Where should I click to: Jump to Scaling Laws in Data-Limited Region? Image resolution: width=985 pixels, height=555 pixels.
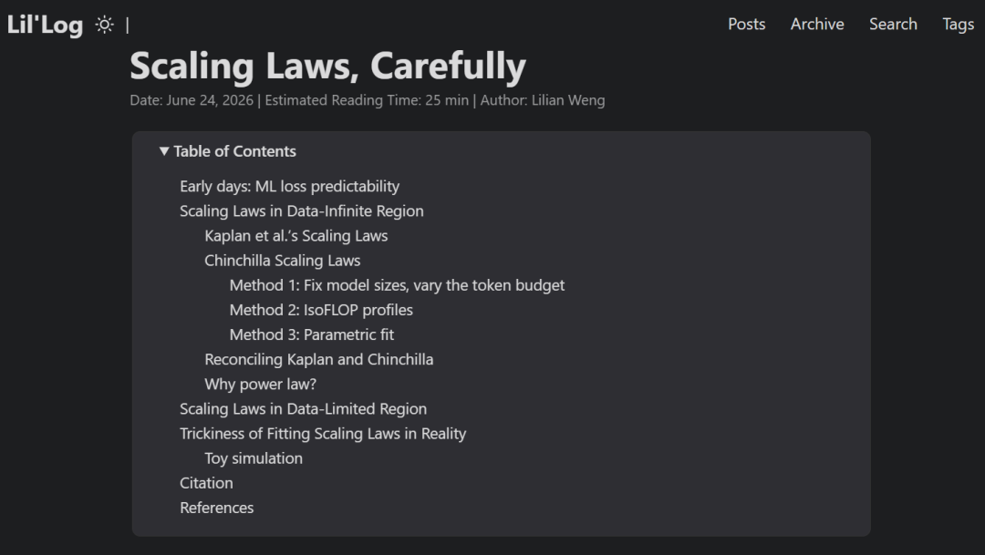tap(303, 408)
